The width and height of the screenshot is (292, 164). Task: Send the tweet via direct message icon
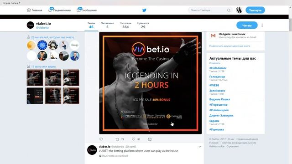(x=150, y=139)
